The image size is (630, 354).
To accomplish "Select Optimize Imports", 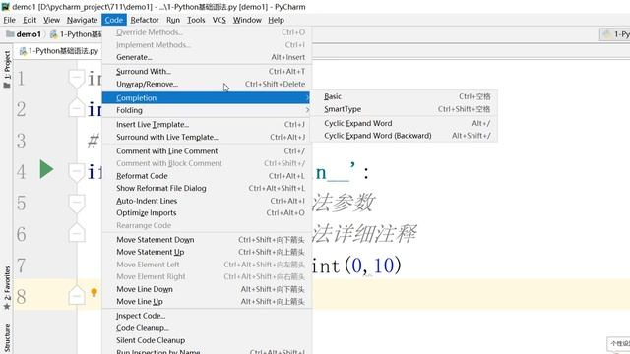I will tap(207, 213).
